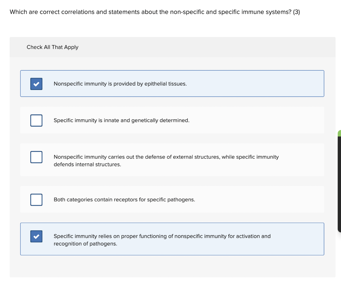Click the 'Check All That Apply' label
Image resolution: width=341 pixels, height=294 pixels.
tap(53, 47)
